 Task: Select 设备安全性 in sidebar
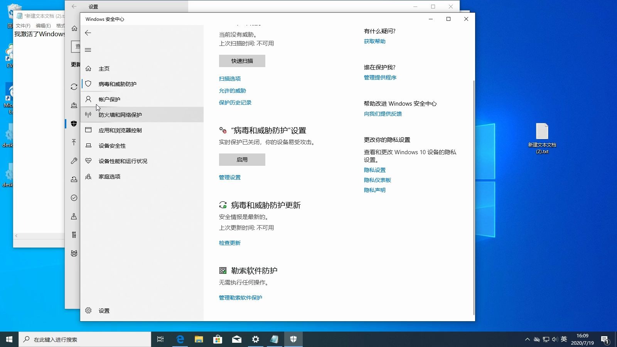(142, 145)
